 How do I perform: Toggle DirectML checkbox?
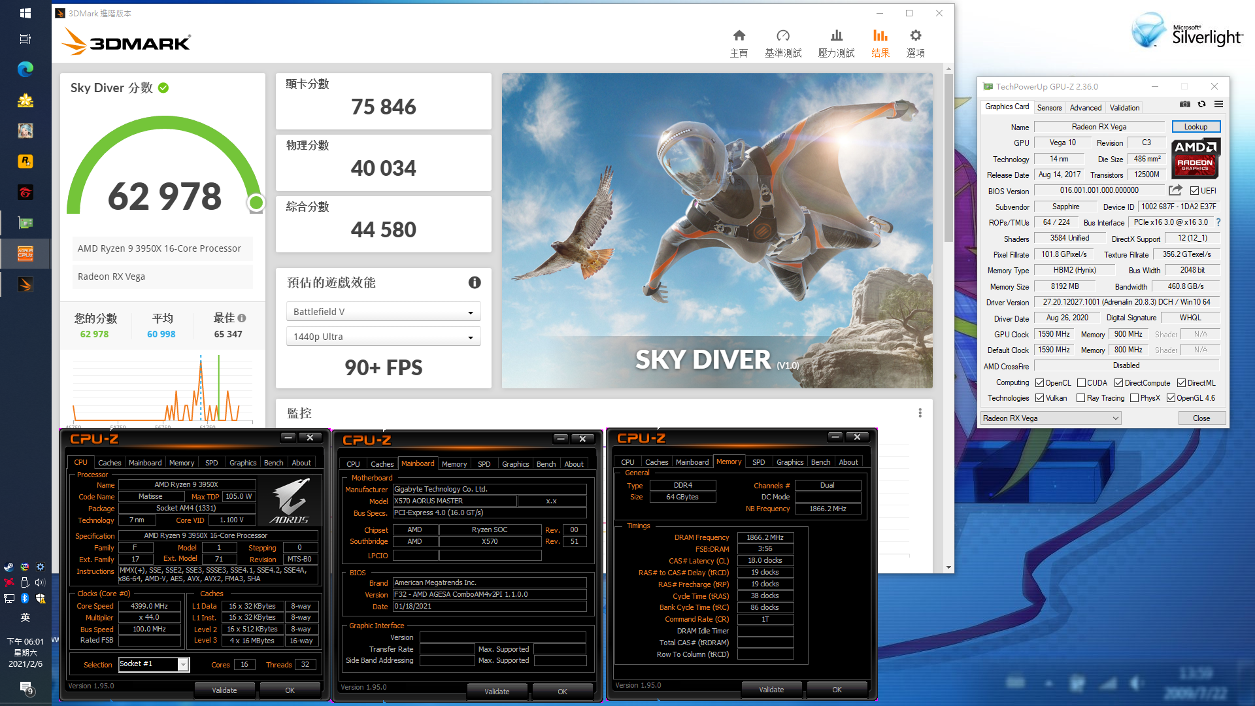tap(1182, 383)
